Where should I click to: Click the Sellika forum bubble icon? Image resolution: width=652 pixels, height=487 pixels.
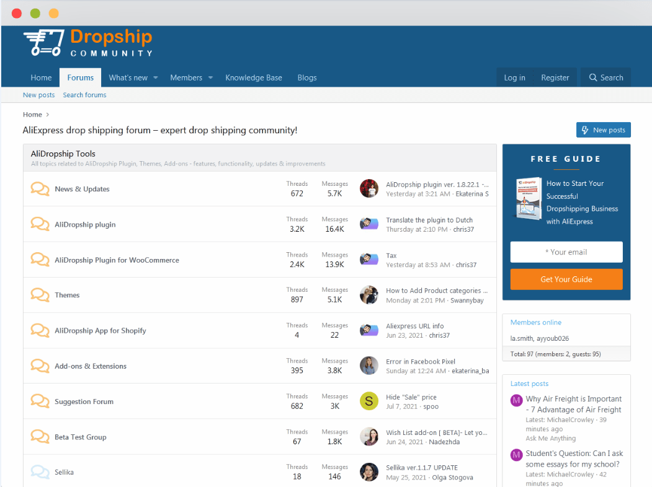click(x=40, y=472)
